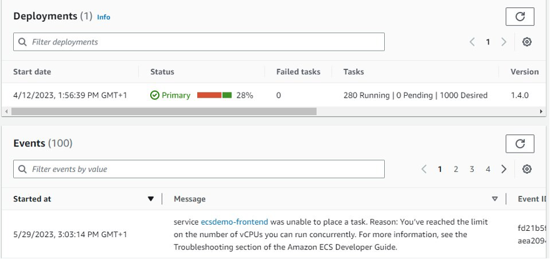Click the 5/29/2023 event timestamp
This screenshot has width=550, height=259.
click(70, 235)
